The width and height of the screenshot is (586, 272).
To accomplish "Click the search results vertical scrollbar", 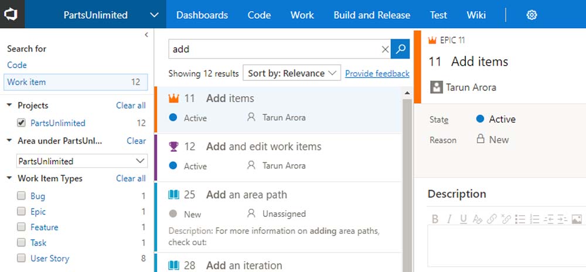I will [407, 176].
